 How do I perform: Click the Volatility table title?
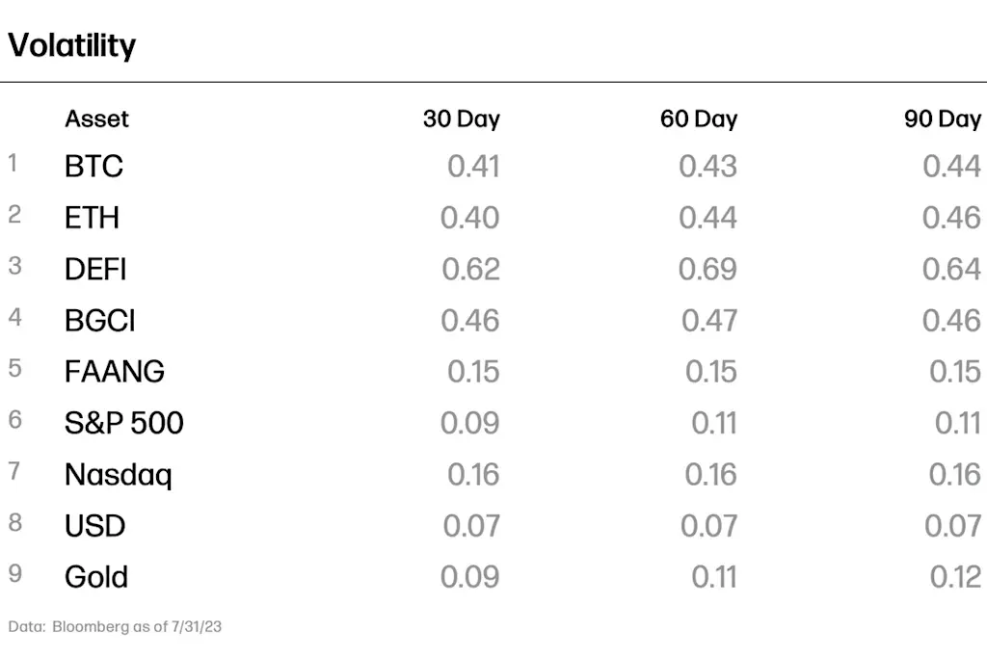coord(71,45)
